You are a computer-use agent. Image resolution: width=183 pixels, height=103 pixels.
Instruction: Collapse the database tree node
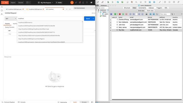pyautogui.click(x=96, y=10)
